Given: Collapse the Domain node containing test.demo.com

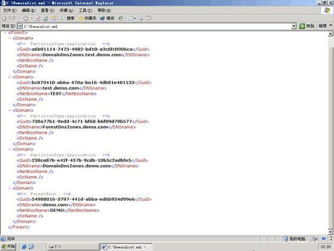Looking at the screenshot, I should 10,77.
